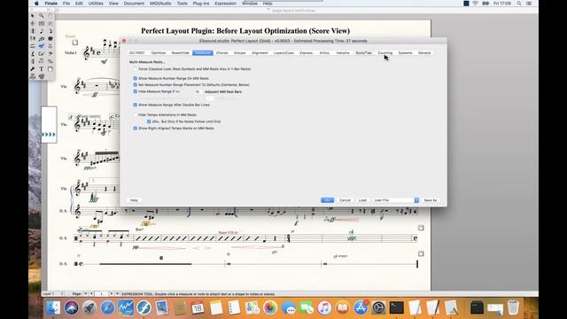Open System Preferences gear in Dock
Image resolution: width=567 pixels, height=319 pixels.
coord(378,307)
